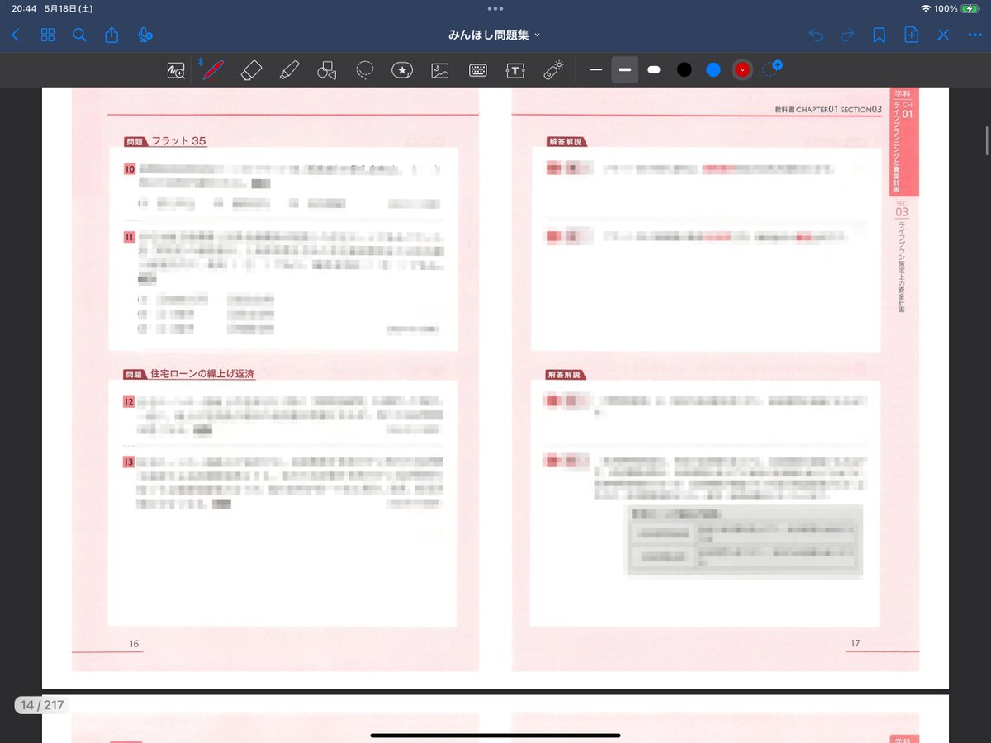Viewport: 991px width, 743px height.
Task: Activate the Laser Pointer tool
Action: (552, 69)
